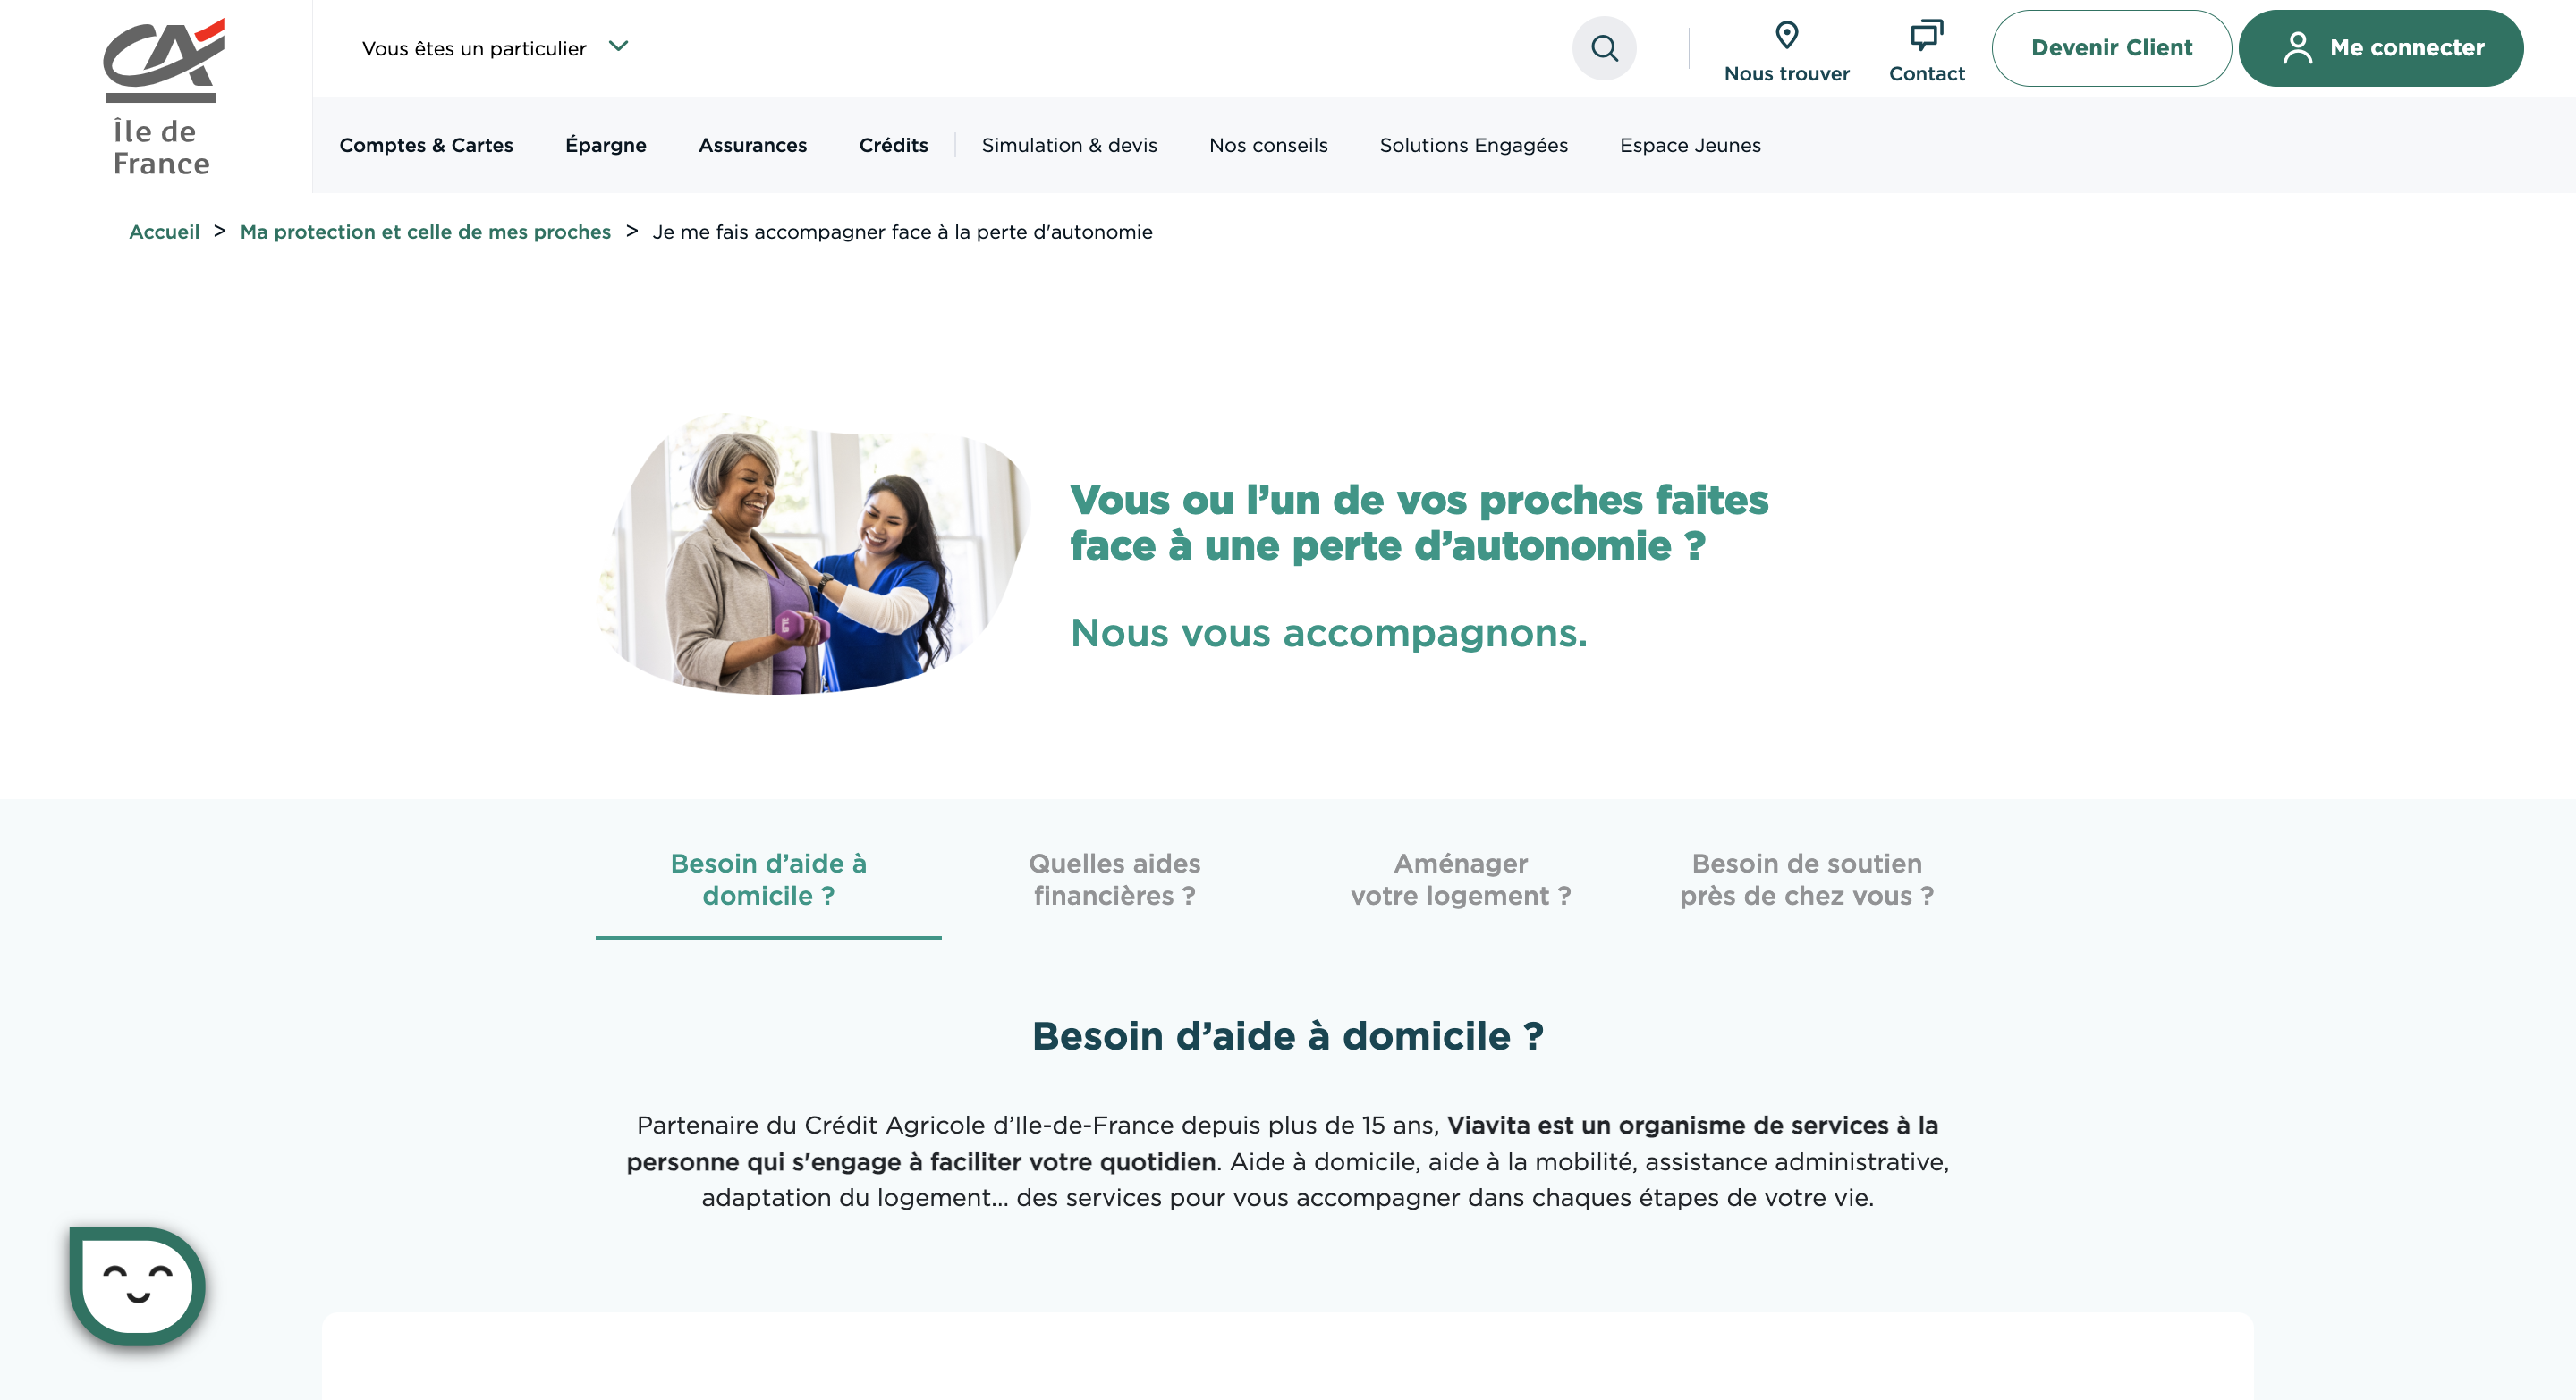Select the 'Aménager votre logement ?' tab
Image resolution: width=2576 pixels, height=1400 pixels.
1459,880
